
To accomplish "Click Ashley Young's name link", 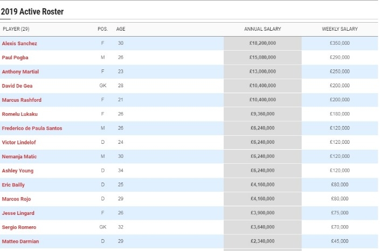I will pos(18,171).
